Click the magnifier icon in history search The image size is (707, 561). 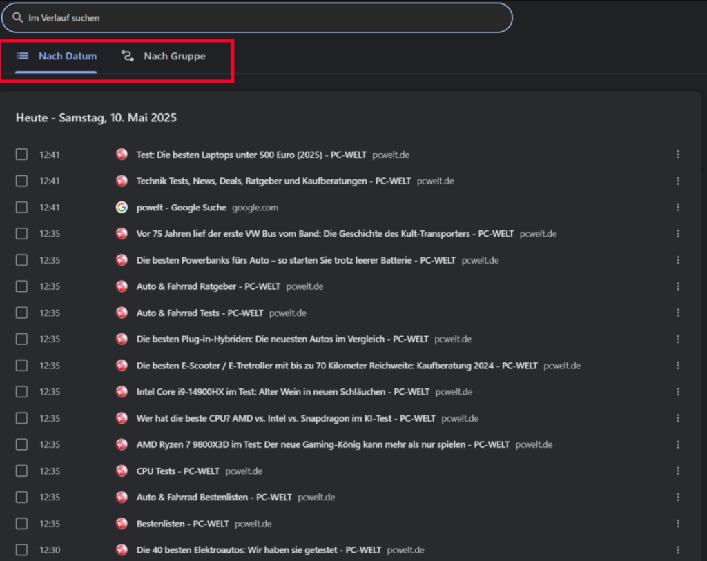coord(18,18)
